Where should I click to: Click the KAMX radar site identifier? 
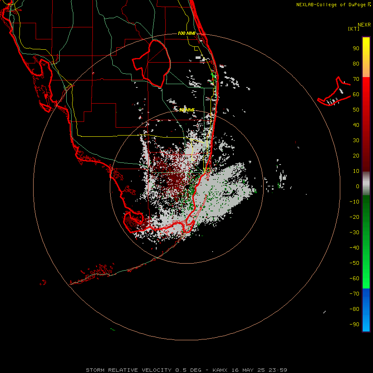pyautogui.click(x=220, y=370)
